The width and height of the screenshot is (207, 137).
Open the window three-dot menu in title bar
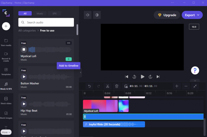tap(172, 3)
